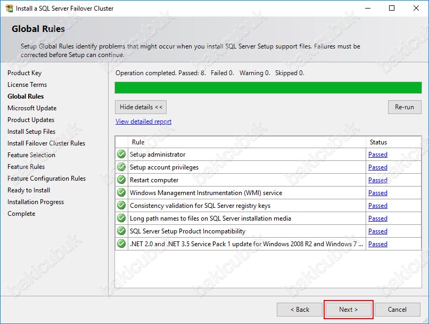This screenshot has height=324, width=429.
Task: Collapse rules list with Hide details button
Action: pos(141,107)
